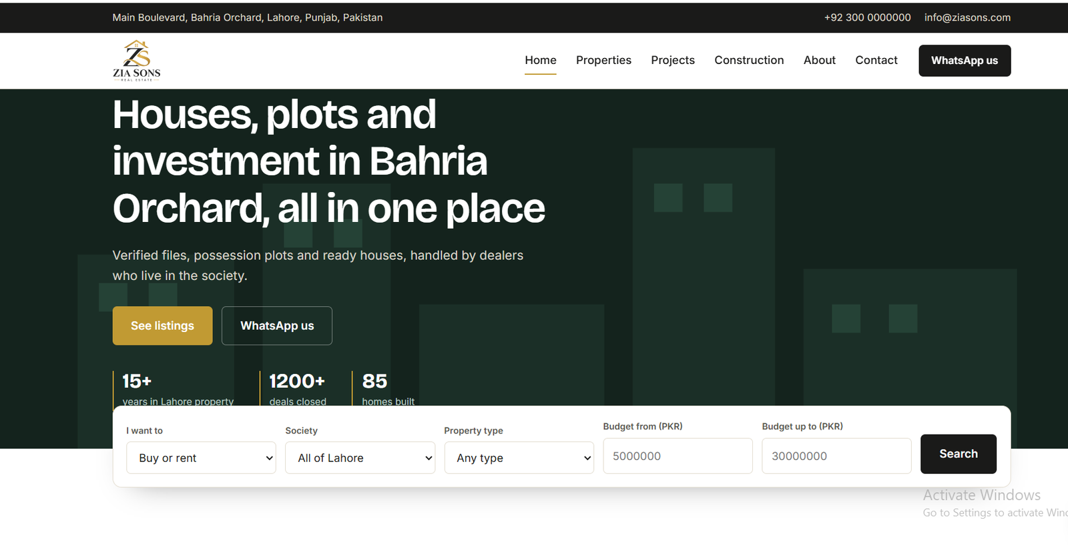This screenshot has height=548, width=1068.
Task: Click the header WhatsApp us button
Action: click(x=965, y=61)
